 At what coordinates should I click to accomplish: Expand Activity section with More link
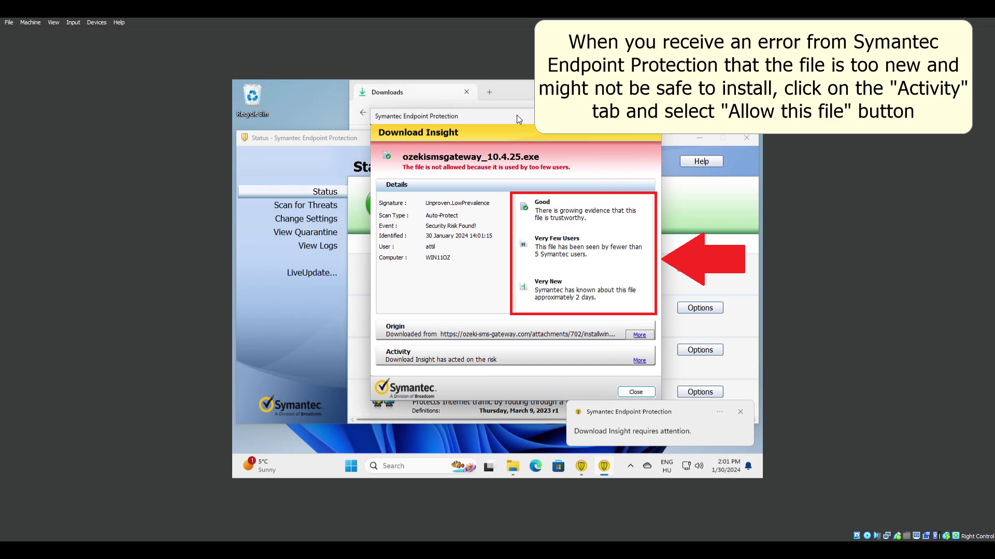pos(639,360)
